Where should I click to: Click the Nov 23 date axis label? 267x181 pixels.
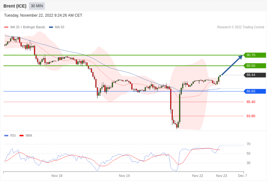click(x=221, y=176)
